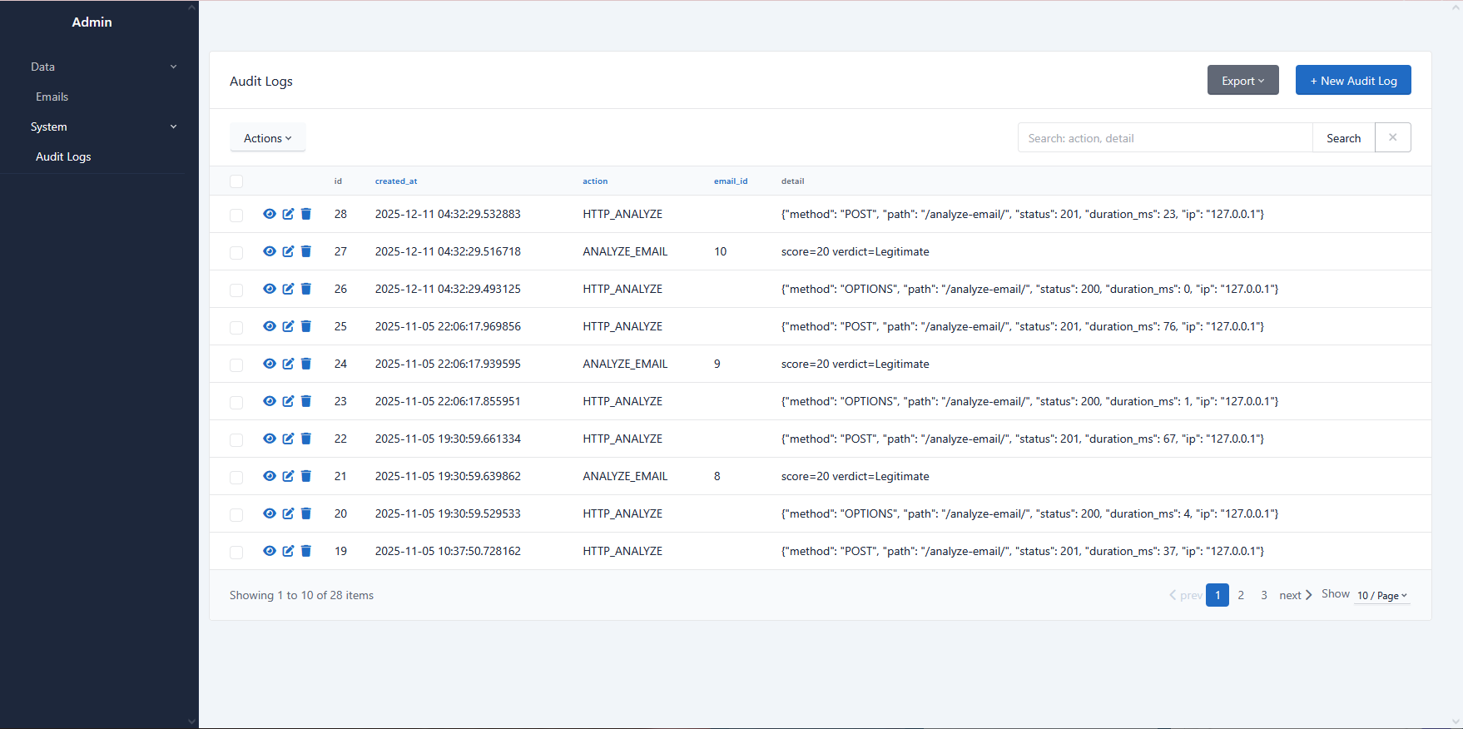Edit audit log row 24
The height and width of the screenshot is (729, 1463).
(288, 364)
